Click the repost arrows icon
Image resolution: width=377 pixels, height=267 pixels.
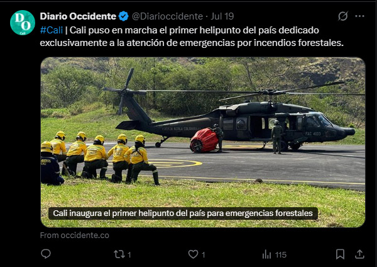(x=119, y=254)
